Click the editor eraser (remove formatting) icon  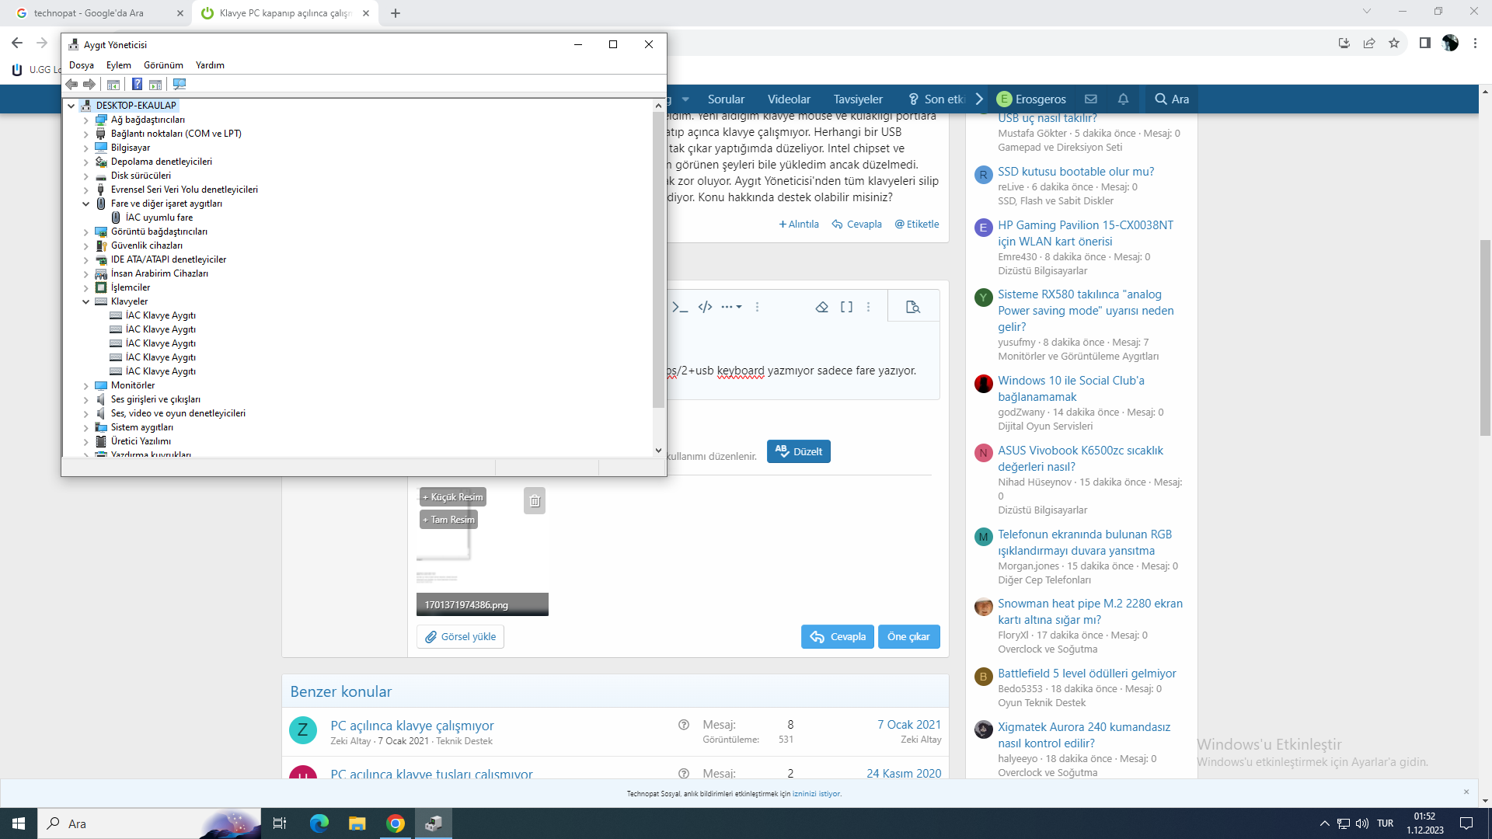(x=821, y=307)
